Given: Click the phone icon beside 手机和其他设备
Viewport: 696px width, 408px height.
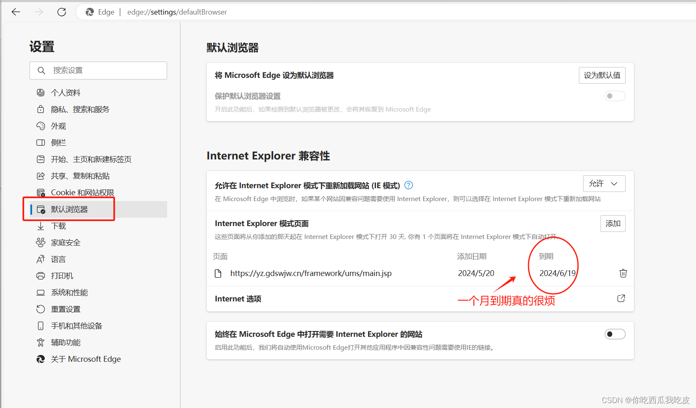Looking at the screenshot, I should click(40, 326).
